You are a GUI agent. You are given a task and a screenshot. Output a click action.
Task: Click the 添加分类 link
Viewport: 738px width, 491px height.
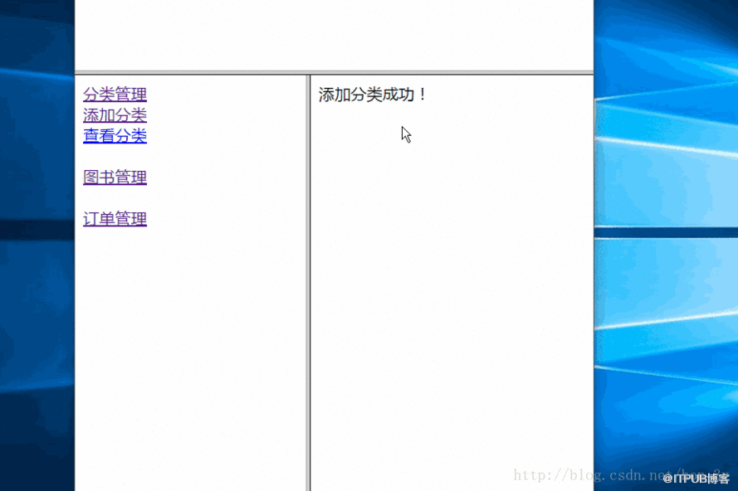click(115, 115)
